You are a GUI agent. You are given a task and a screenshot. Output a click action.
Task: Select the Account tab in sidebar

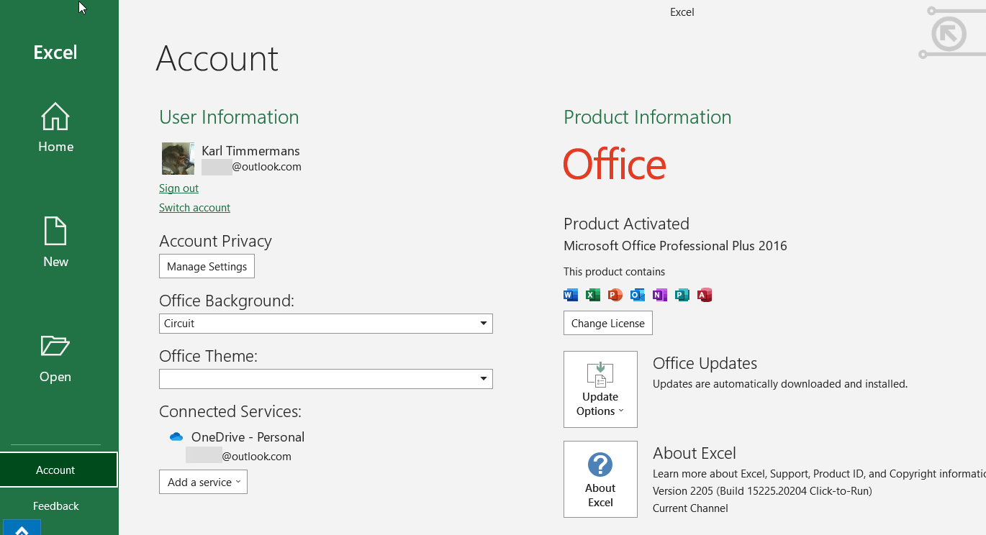click(58, 470)
